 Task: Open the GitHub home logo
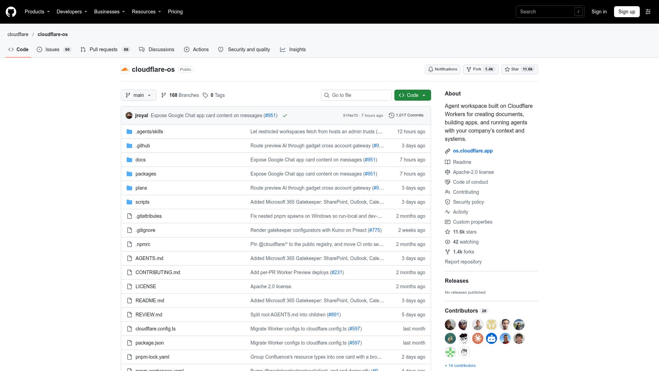click(x=11, y=12)
